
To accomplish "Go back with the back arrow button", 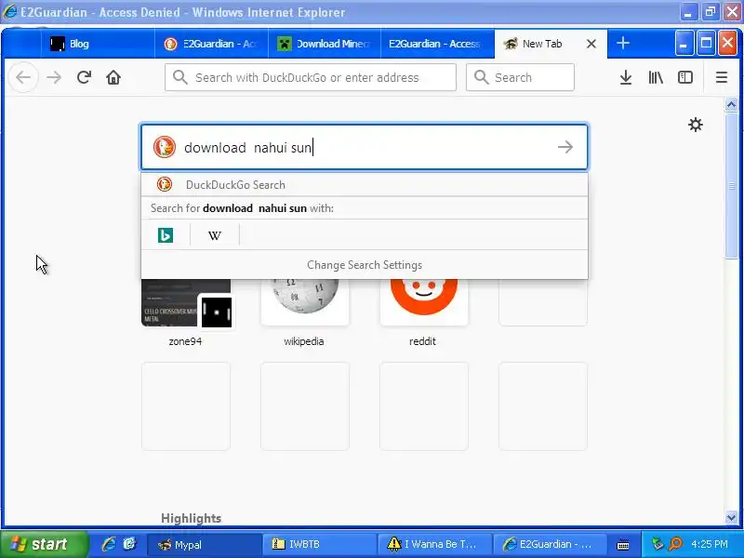I will tap(23, 77).
